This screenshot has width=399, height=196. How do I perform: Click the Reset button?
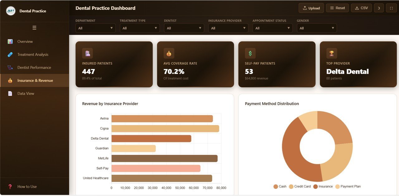pos(337,8)
